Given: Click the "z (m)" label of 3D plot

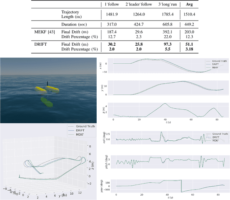Looking at the screenshot, I should pos(93,165).
